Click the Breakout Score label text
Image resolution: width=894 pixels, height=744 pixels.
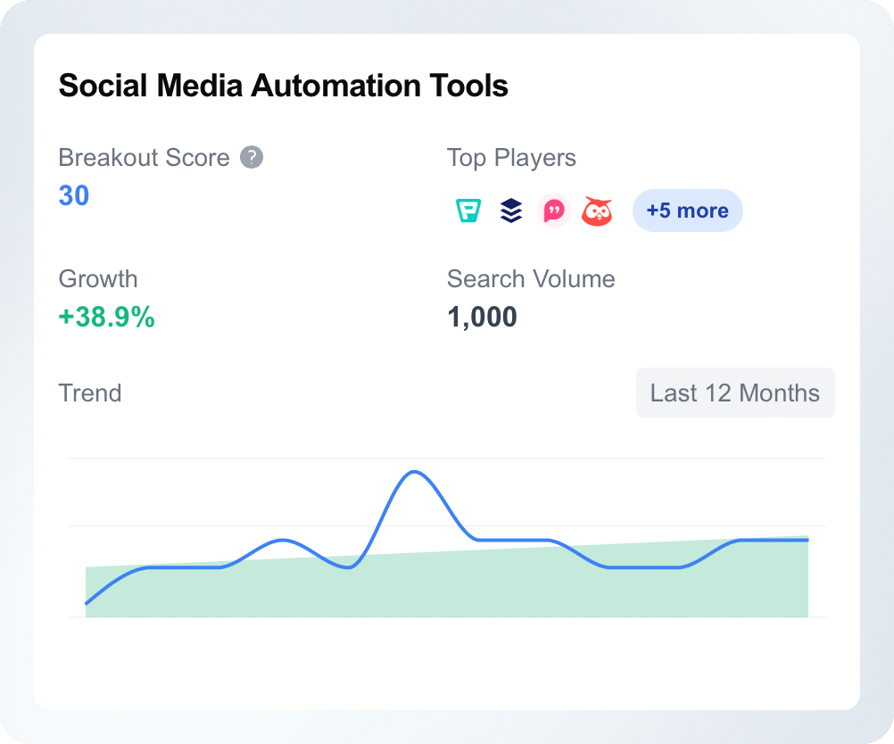(144, 157)
